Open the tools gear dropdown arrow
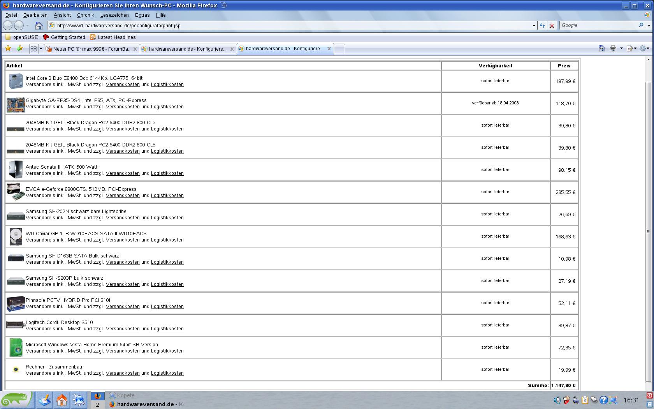Viewport: 654px width, 409px height. pyautogui.click(x=649, y=48)
